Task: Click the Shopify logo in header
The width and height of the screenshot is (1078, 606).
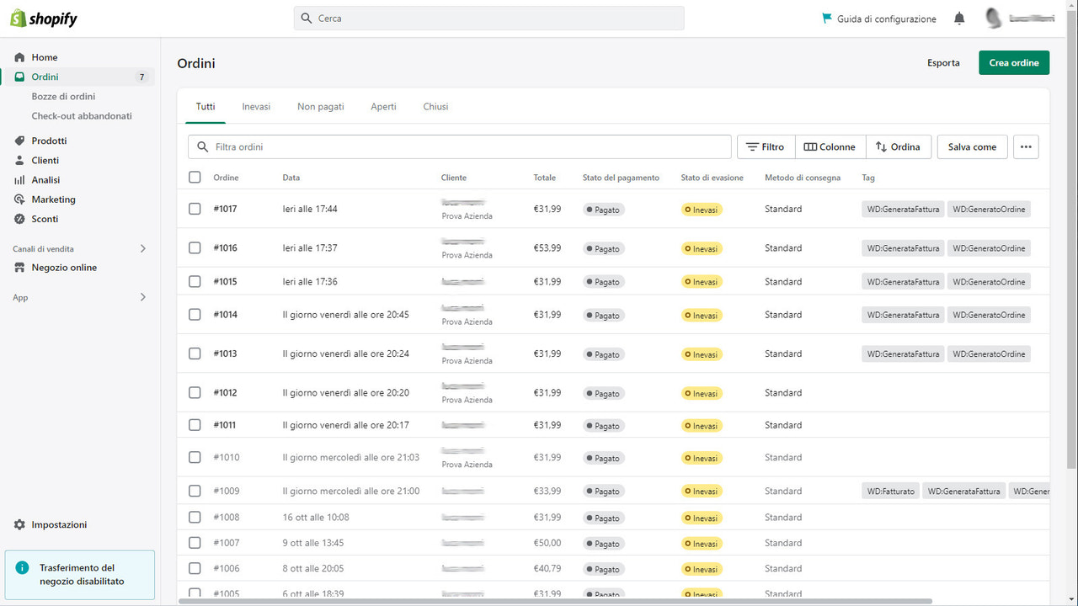Action: coord(44,19)
